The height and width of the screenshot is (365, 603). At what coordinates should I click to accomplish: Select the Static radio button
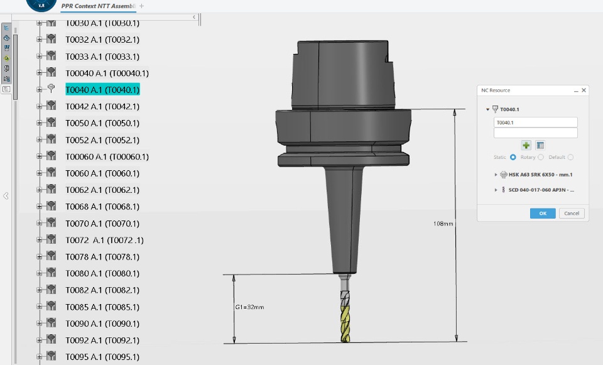pyautogui.click(x=513, y=157)
